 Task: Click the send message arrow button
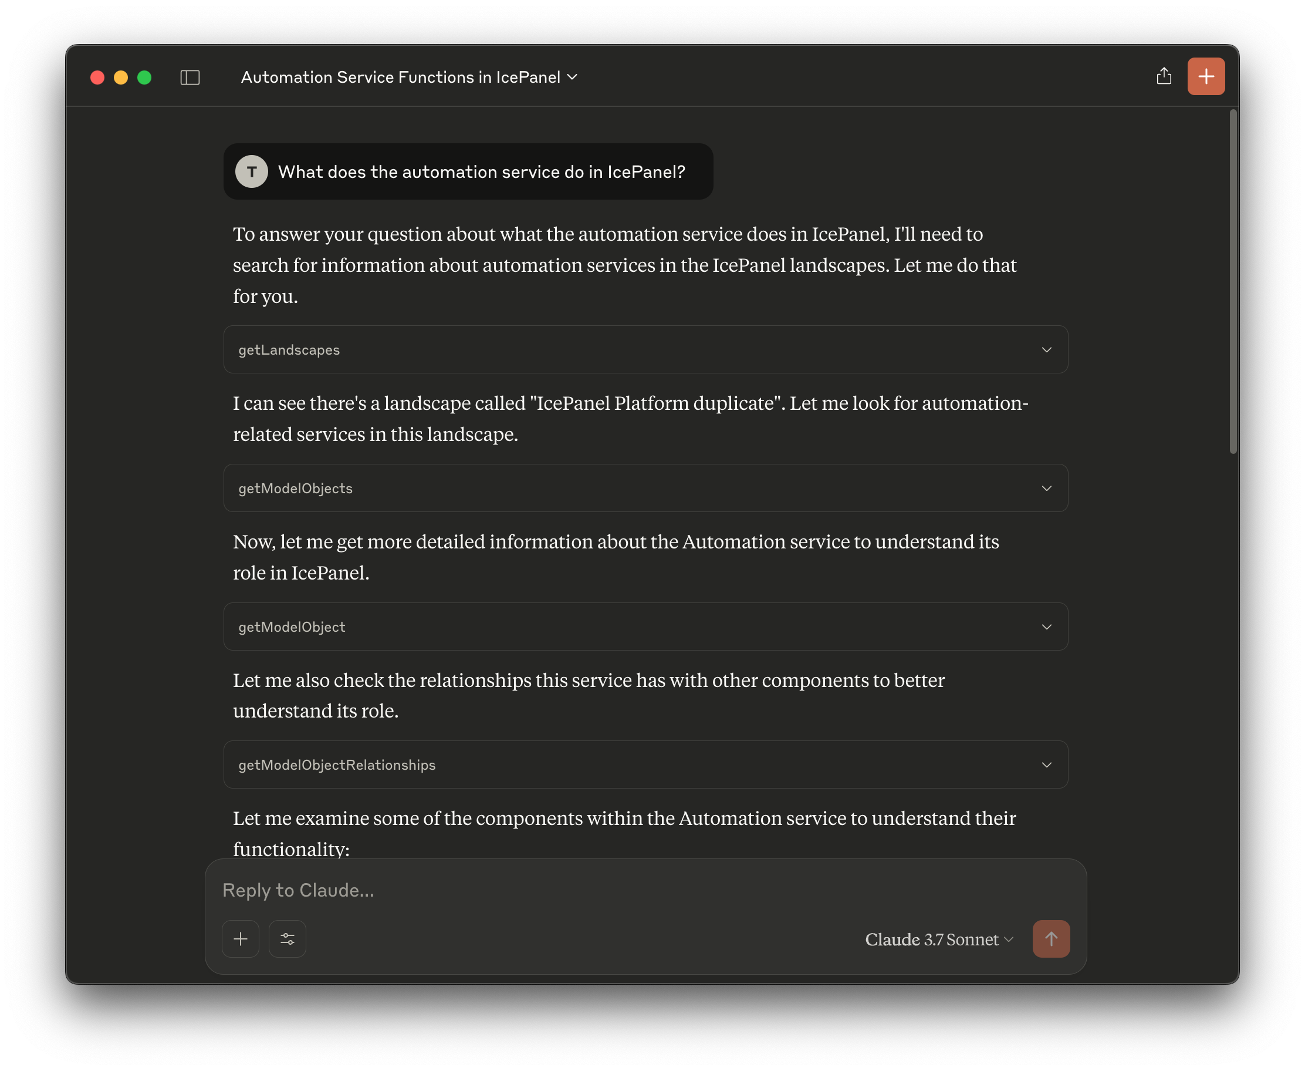1050,938
